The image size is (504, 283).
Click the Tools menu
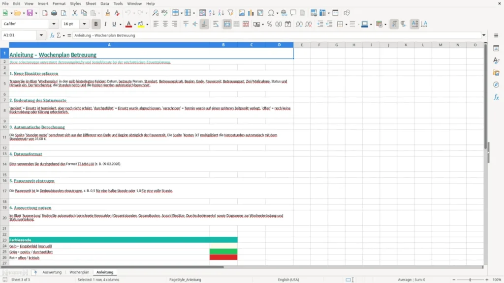[118, 3]
